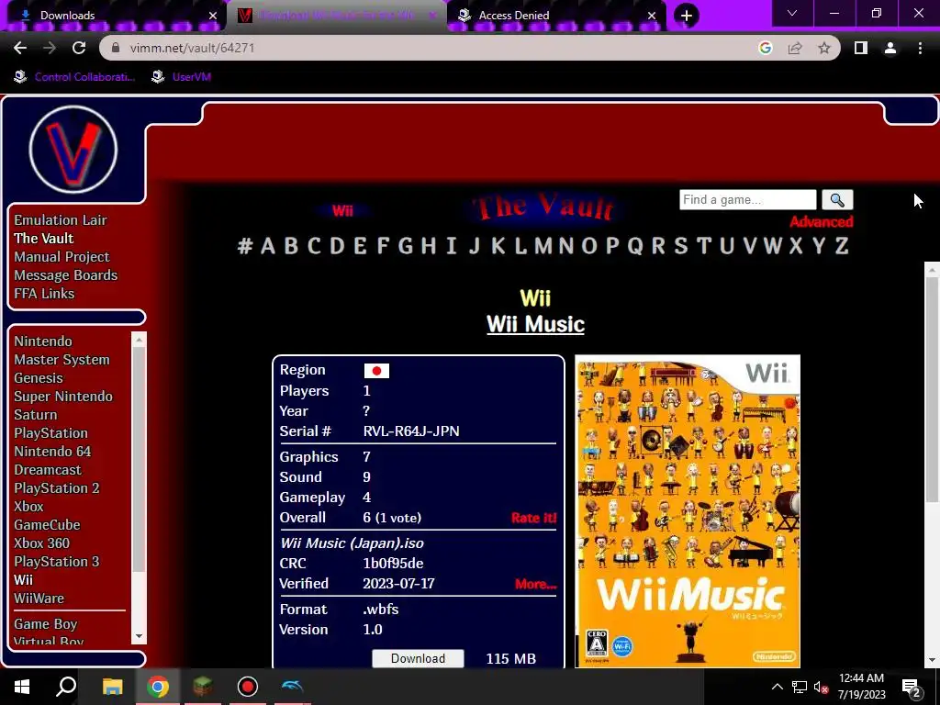Bookmark page with the star icon
The width and height of the screenshot is (940, 705).
click(824, 48)
